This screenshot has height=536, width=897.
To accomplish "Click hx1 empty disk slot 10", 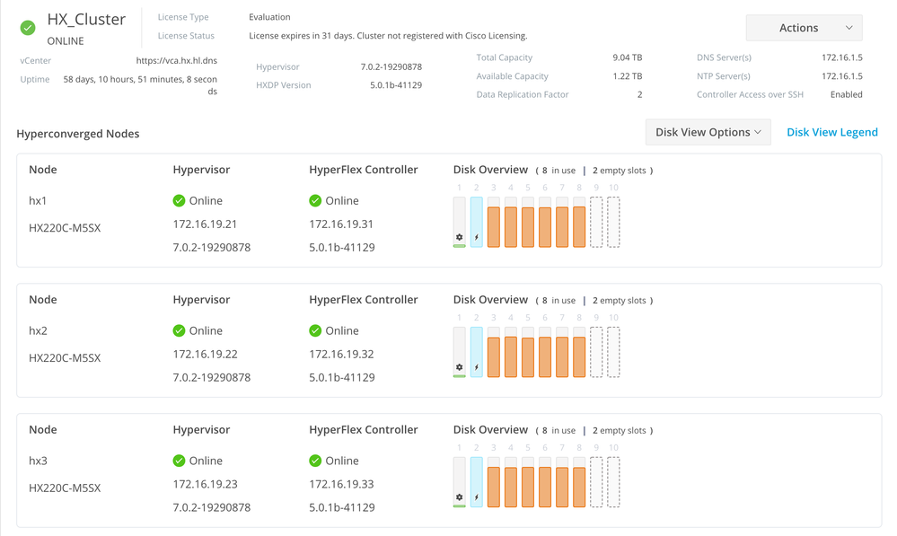I will coord(614,222).
